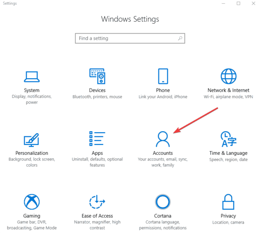Click 'Cortana language, permissions, notifications' text
The image size is (258, 233).
click(x=163, y=225)
